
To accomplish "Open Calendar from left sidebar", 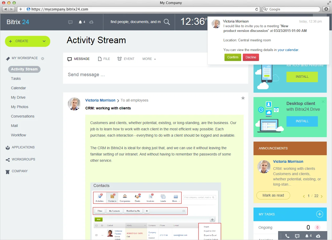I will click(18, 88).
